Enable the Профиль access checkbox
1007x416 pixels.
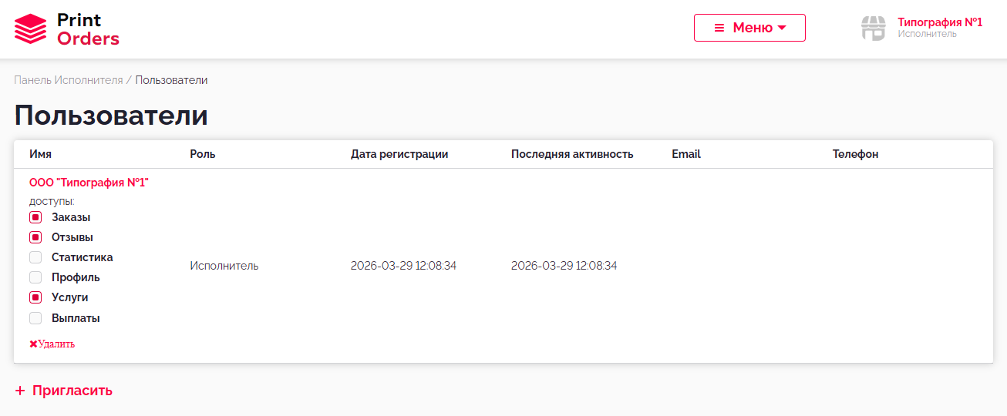35,277
